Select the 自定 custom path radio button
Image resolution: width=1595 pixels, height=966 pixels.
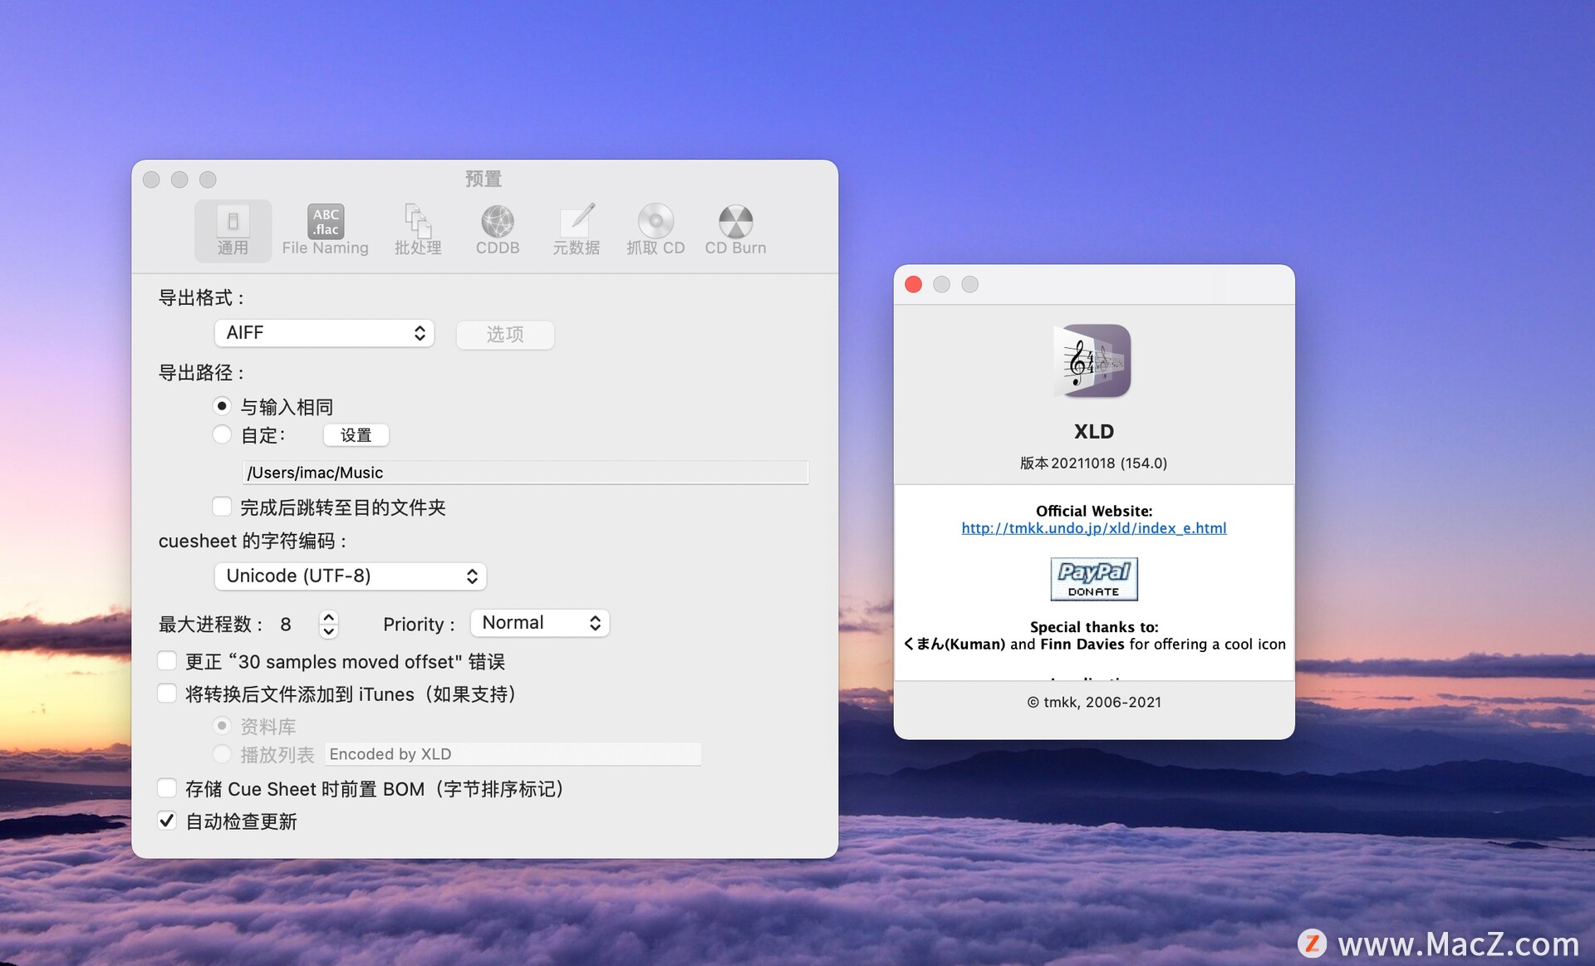click(x=222, y=434)
